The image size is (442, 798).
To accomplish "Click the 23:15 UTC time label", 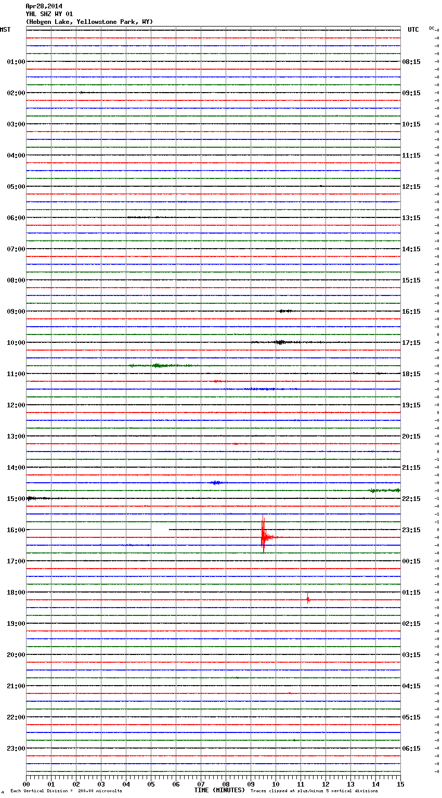I will click(411, 530).
